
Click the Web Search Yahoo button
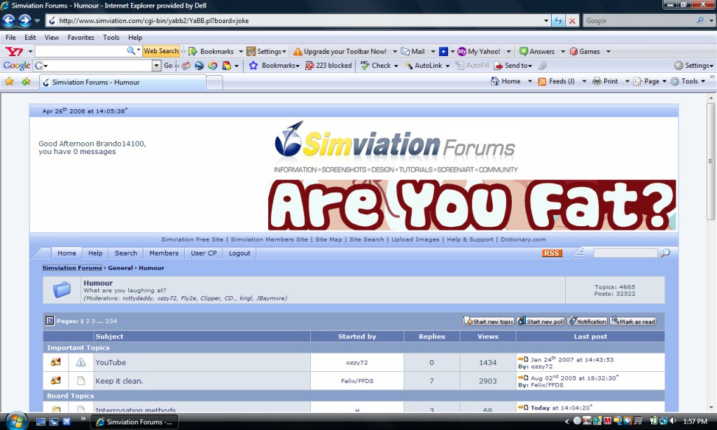coord(161,51)
